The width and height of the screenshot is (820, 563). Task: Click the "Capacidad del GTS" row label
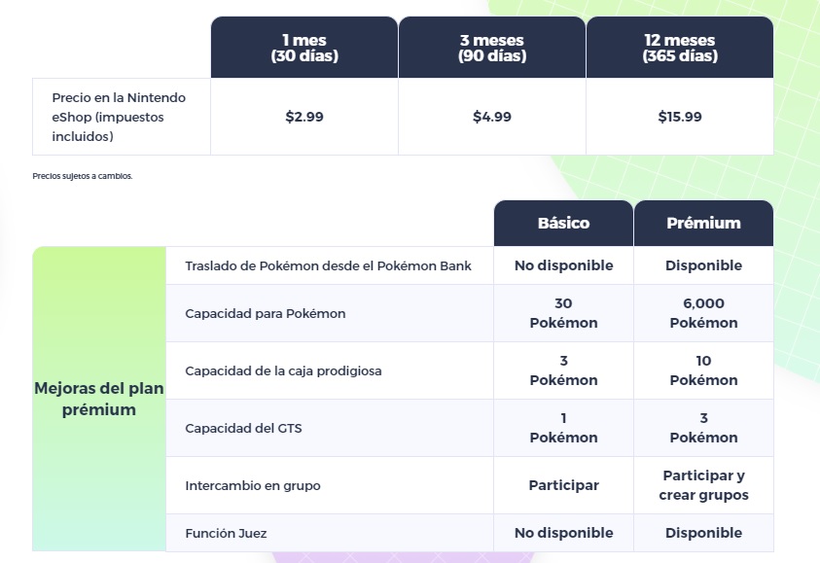(243, 428)
